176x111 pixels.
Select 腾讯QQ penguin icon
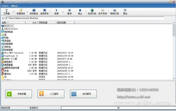pos(3,74)
